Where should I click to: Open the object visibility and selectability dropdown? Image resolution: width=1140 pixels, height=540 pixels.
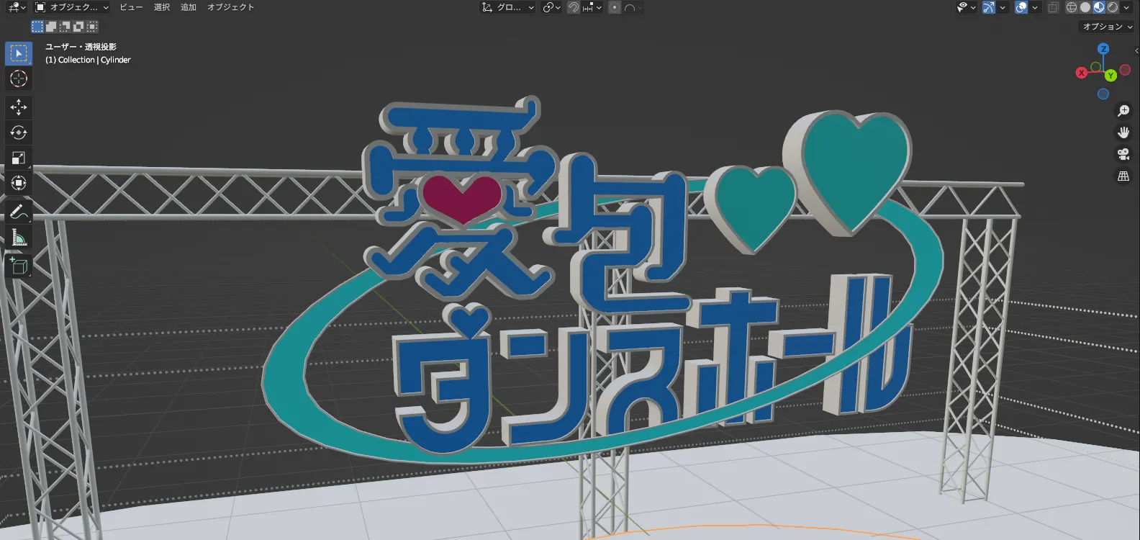coord(966,7)
